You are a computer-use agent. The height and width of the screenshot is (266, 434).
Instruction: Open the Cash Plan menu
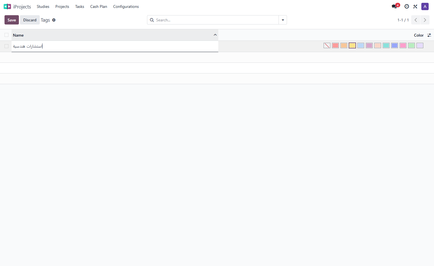(99, 6)
